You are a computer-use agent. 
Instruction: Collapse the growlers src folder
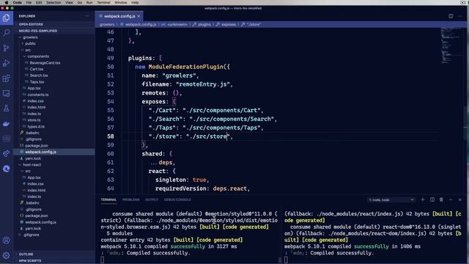(x=28, y=50)
